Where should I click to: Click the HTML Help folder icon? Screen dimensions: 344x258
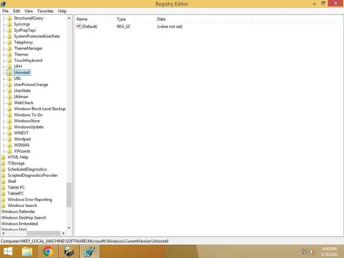coord(3,157)
